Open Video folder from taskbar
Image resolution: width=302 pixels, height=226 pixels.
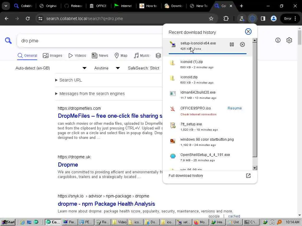[x=119, y=222]
